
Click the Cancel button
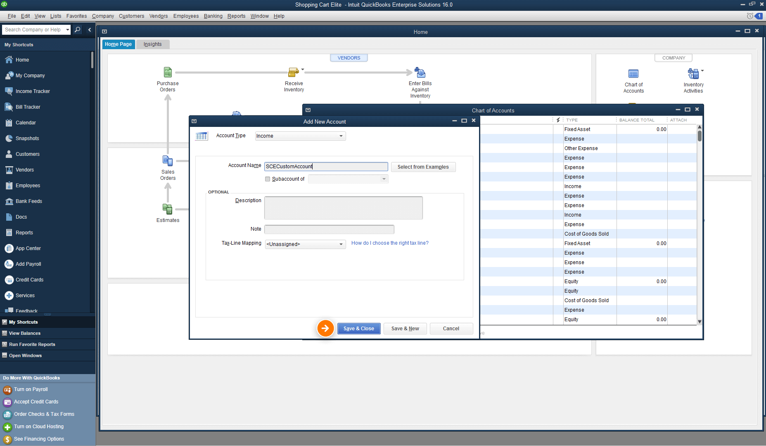451,329
